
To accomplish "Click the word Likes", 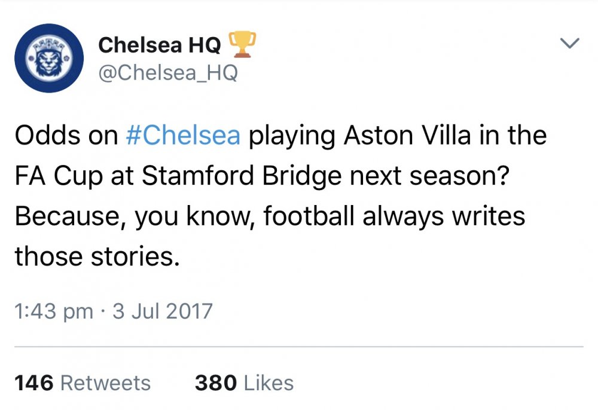I will [269, 383].
